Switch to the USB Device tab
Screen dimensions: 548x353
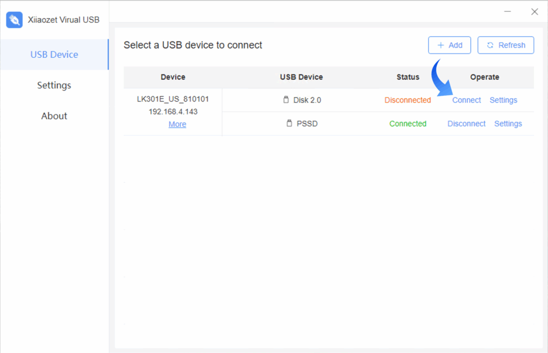click(x=54, y=55)
